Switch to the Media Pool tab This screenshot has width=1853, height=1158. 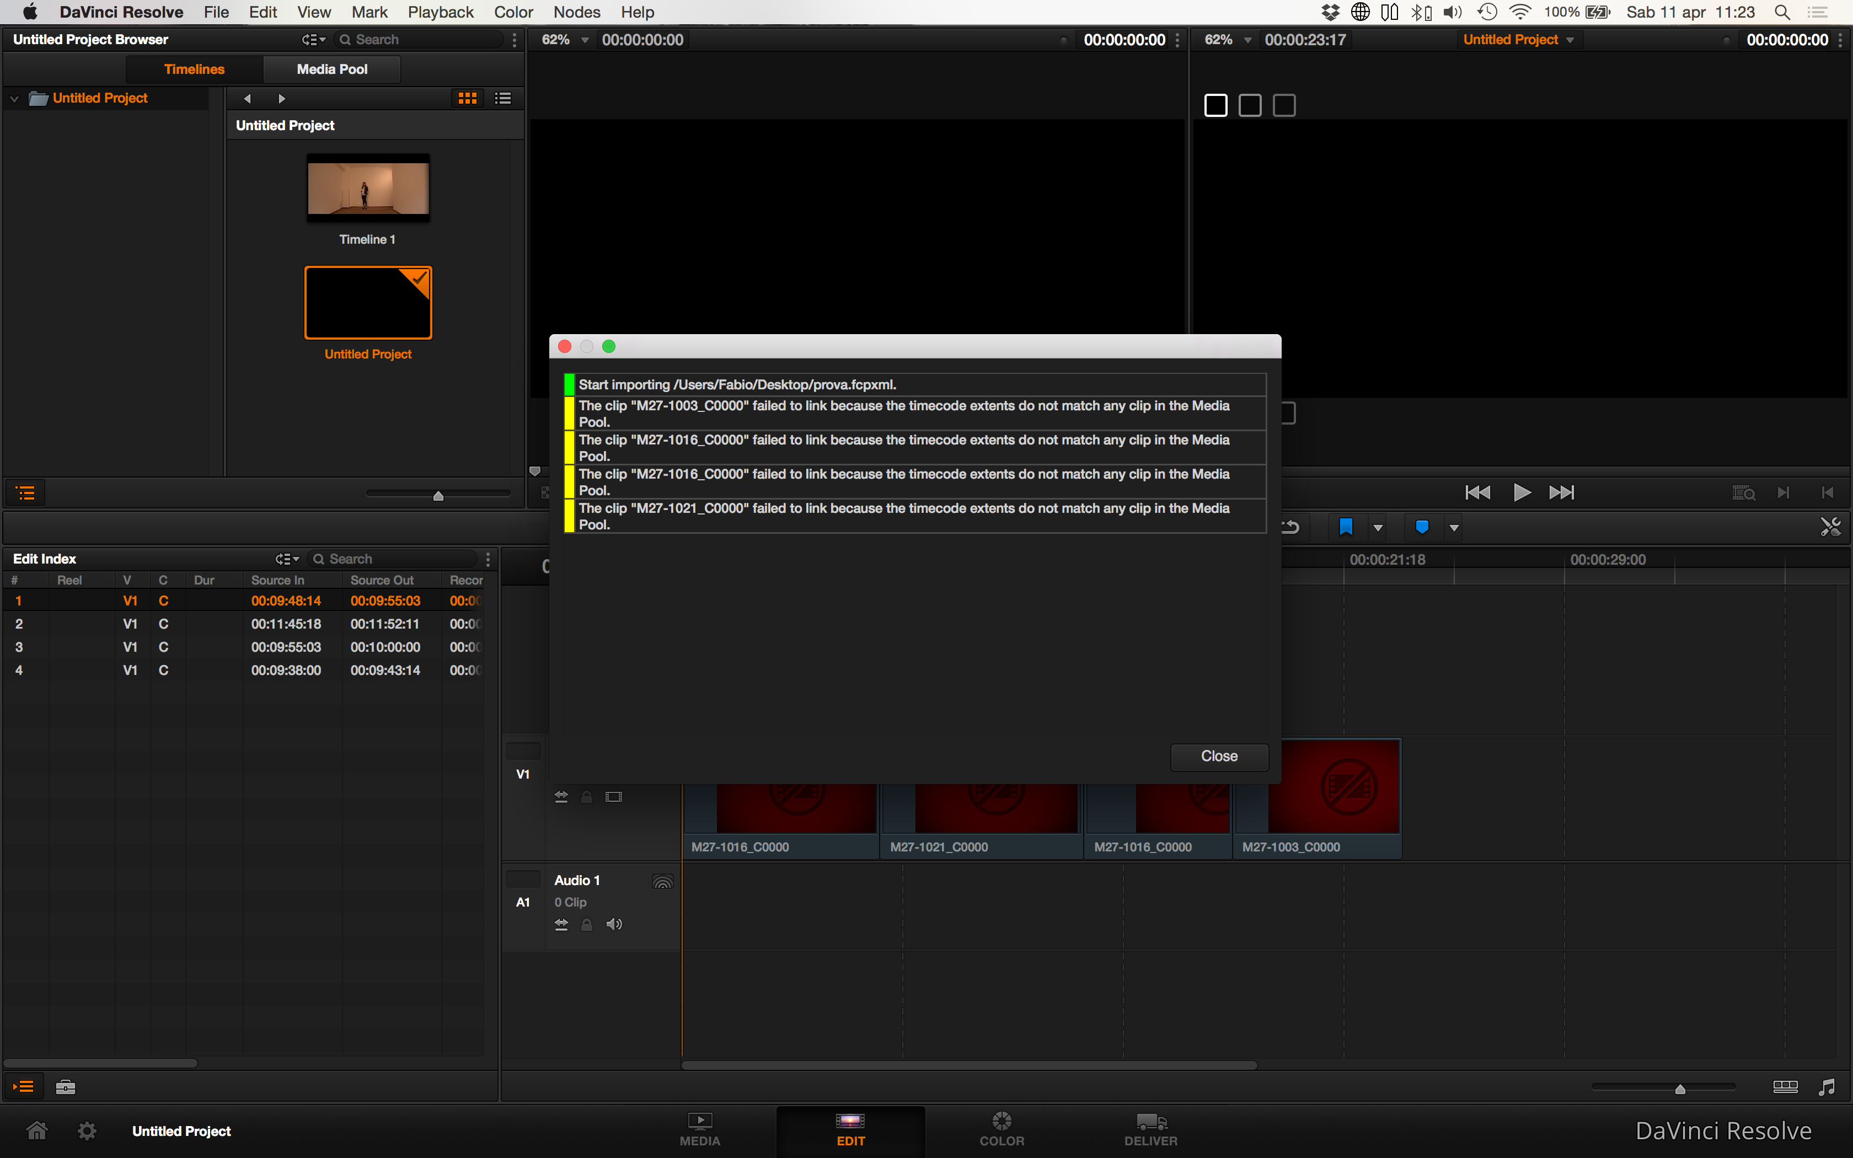coord(331,69)
